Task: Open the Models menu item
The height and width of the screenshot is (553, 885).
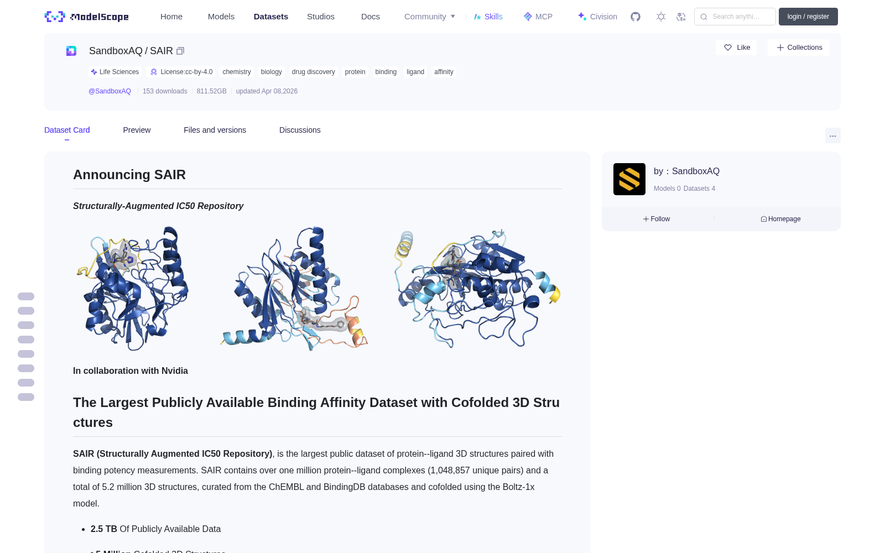Action: point(221,17)
